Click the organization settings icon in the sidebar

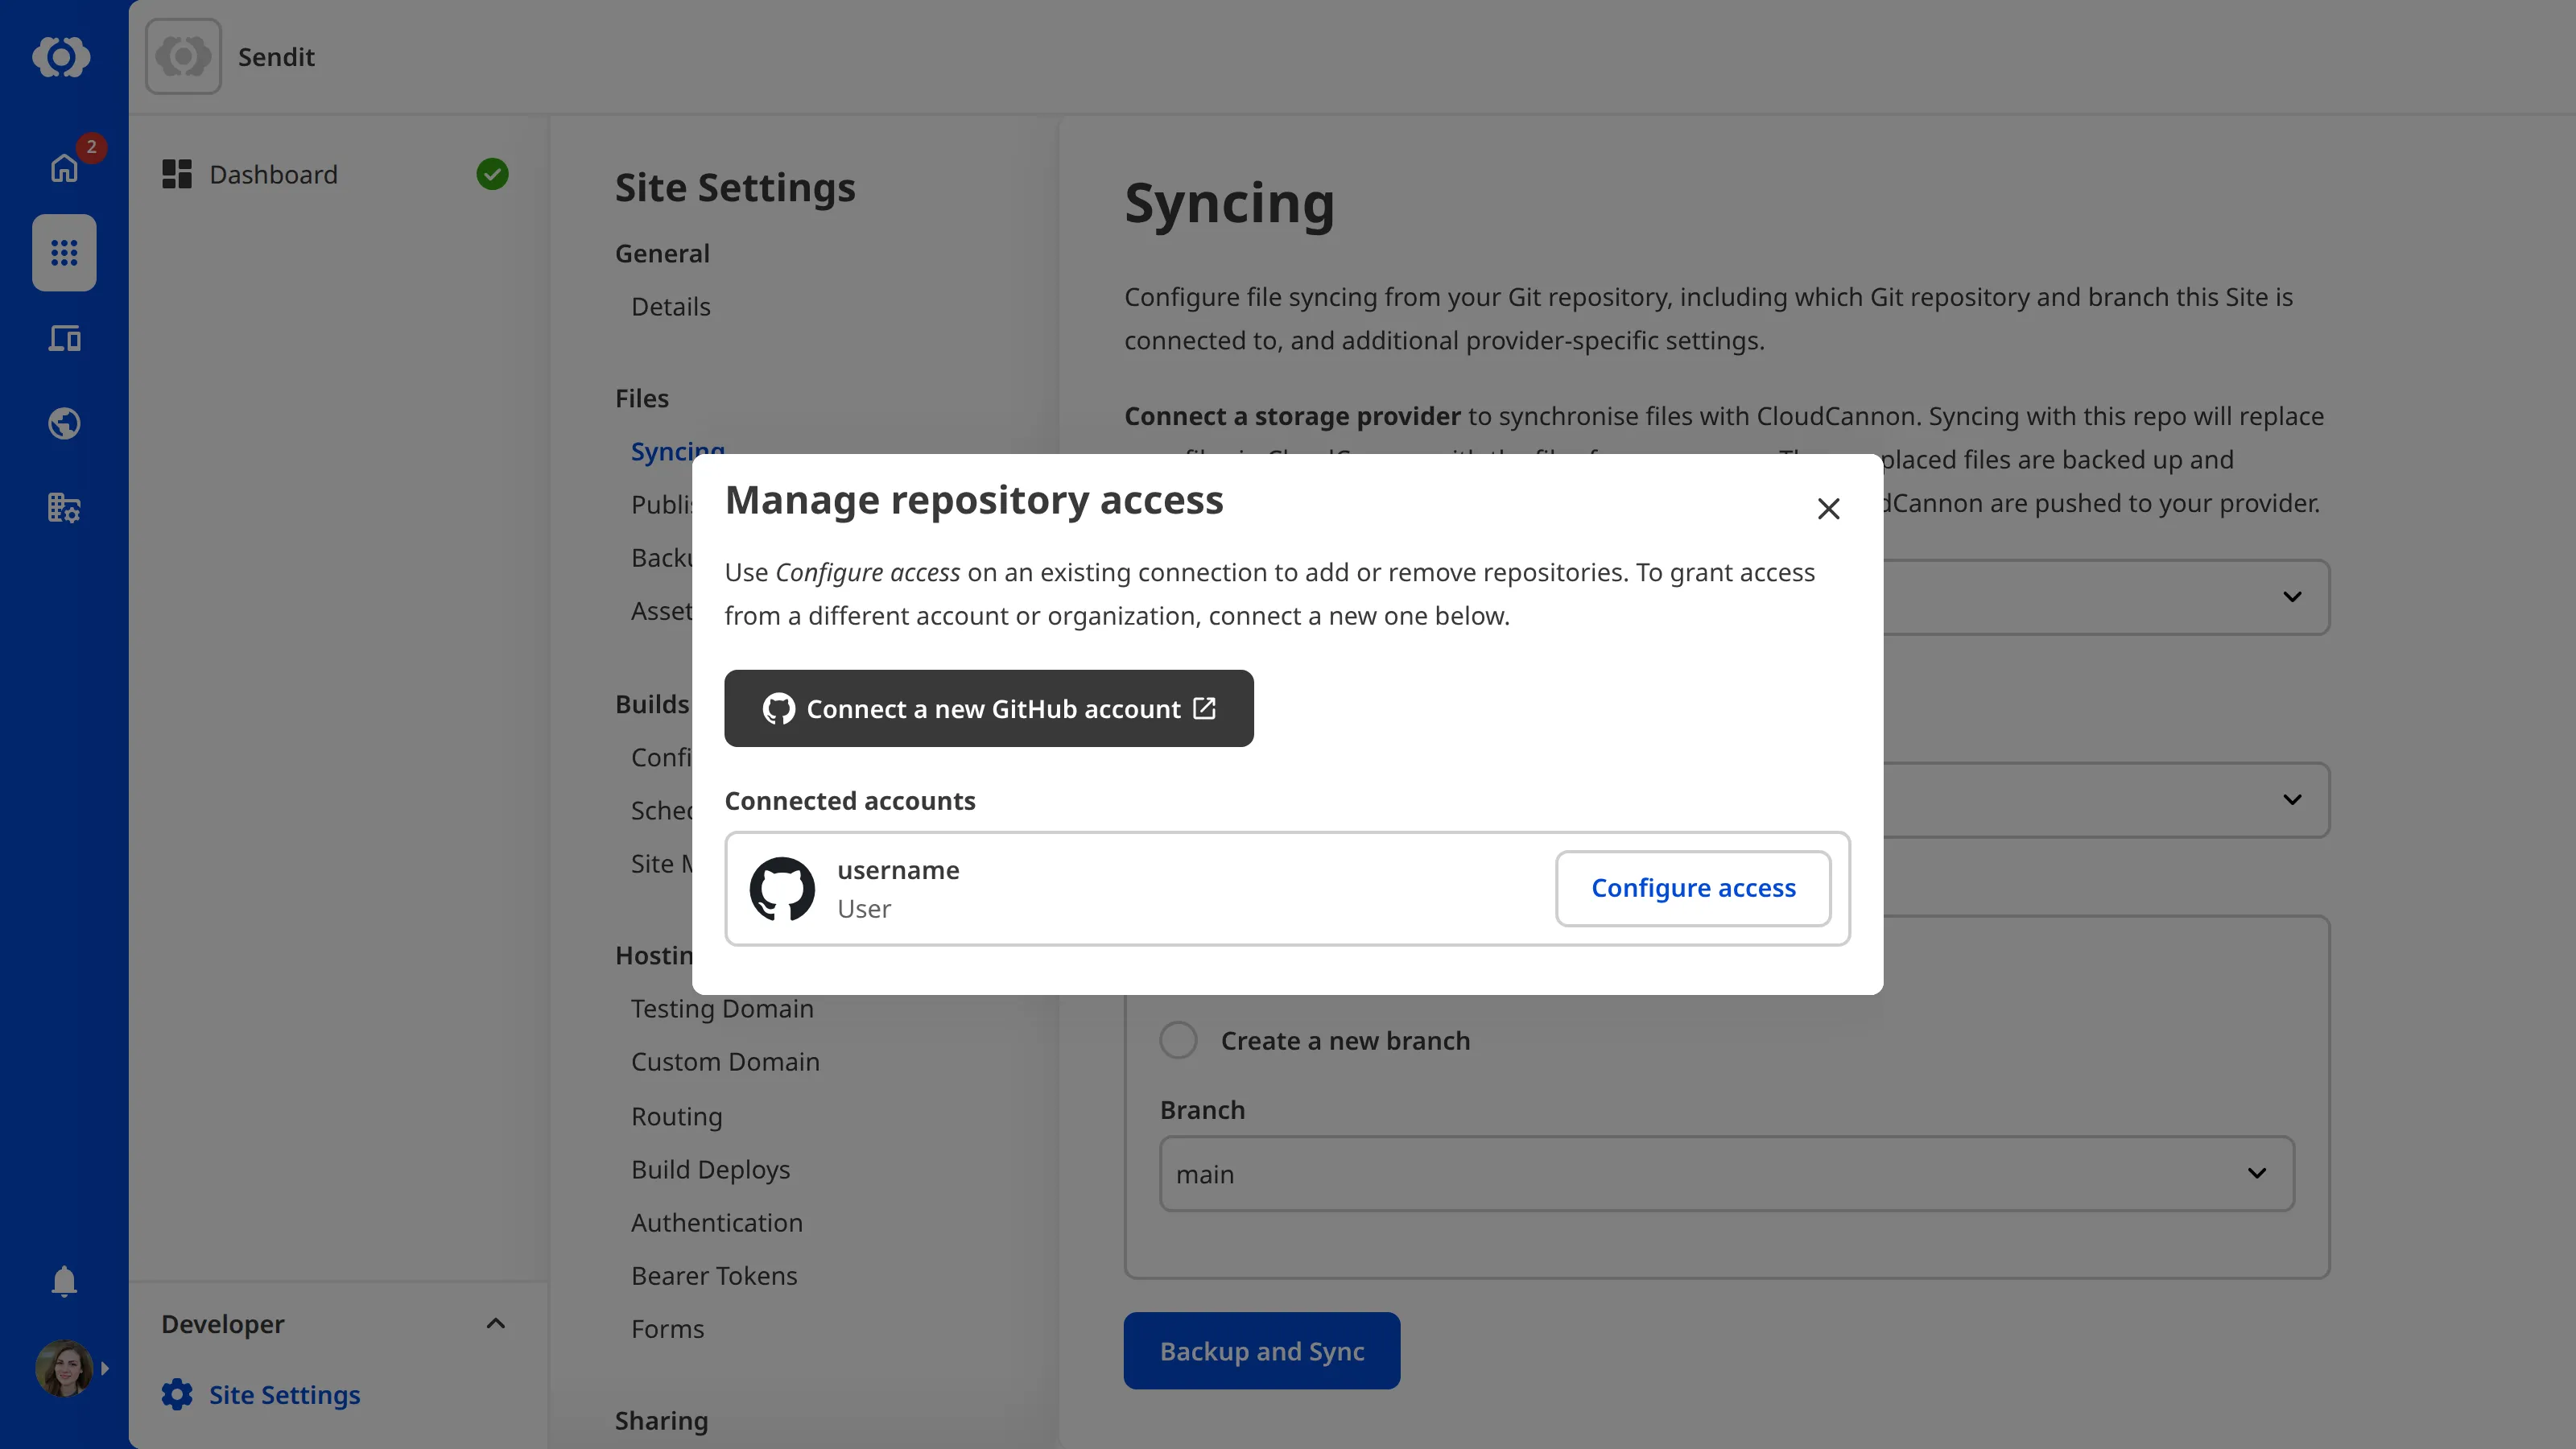(63, 508)
